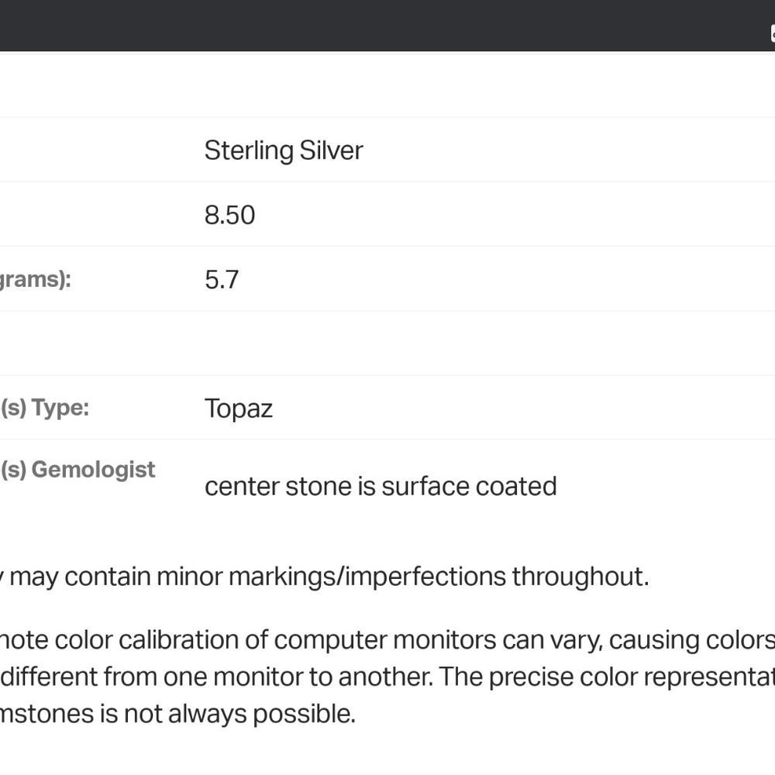Click the 'center stone is surface coated' note
The height and width of the screenshot is (775, 775).
[380, 486]
